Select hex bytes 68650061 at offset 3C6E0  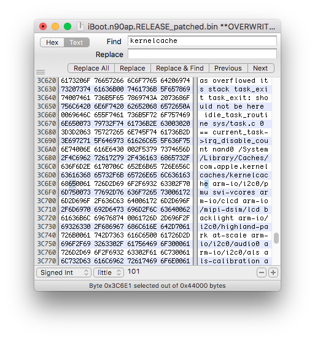coord(76,184)
